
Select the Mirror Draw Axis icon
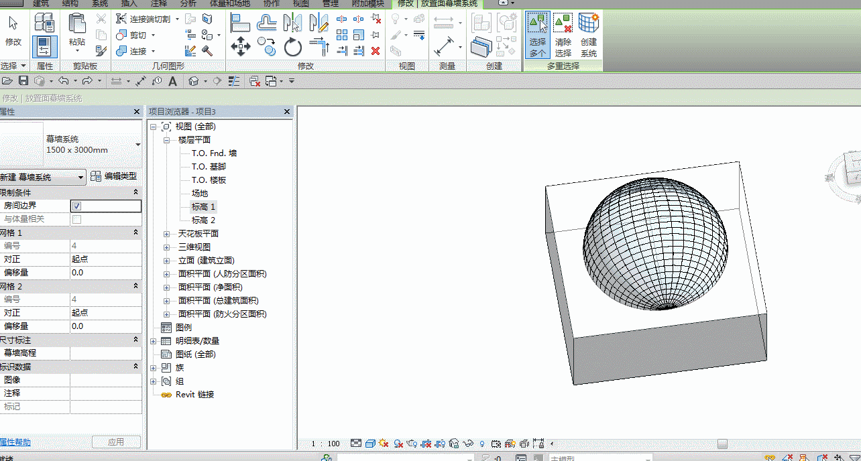[x=320, y=22]
